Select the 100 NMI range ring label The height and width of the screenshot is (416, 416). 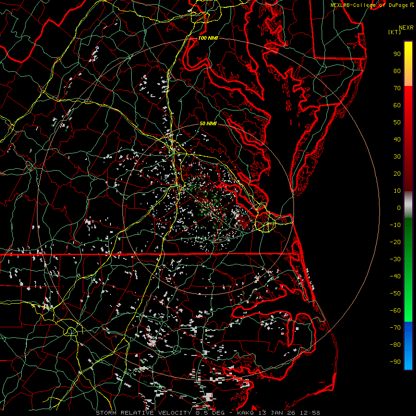pos(208,38)
